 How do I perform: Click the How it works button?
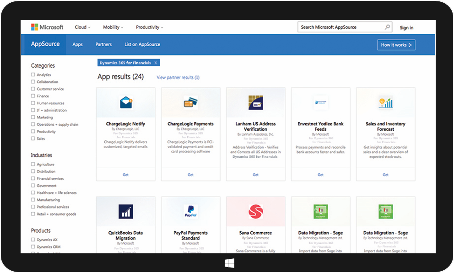(x=396, y=45)
